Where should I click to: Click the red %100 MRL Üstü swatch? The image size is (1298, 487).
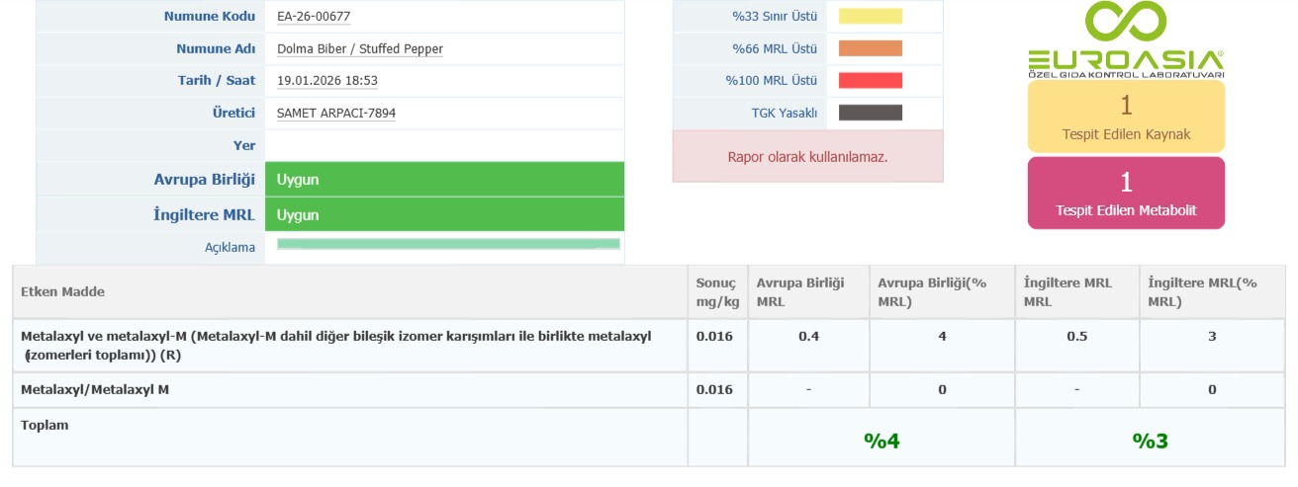871,80
